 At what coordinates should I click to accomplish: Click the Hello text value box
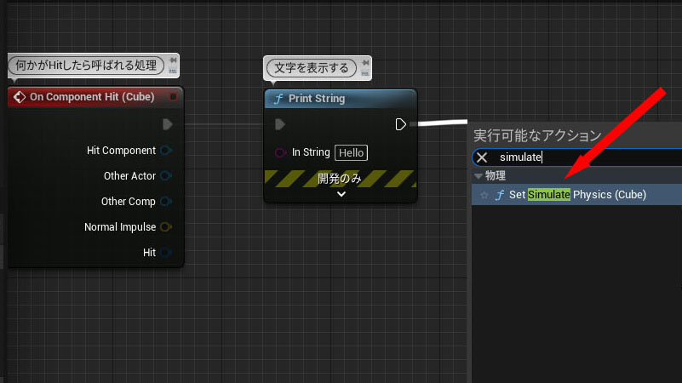351,152
